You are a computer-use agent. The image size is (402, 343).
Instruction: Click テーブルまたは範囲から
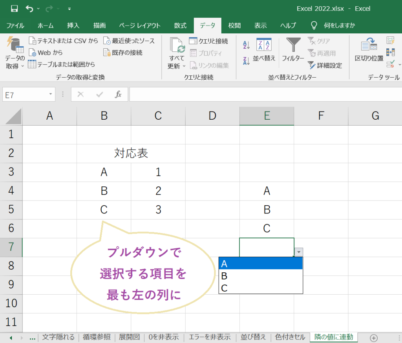(62, 64)
